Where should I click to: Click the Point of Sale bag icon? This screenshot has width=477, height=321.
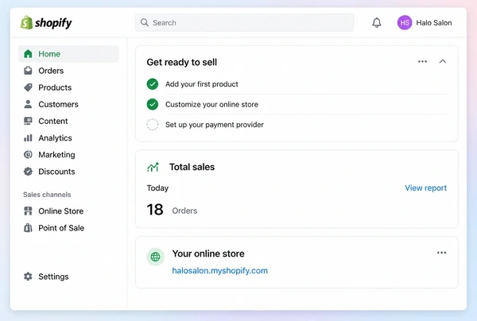(x=28, y=228)
